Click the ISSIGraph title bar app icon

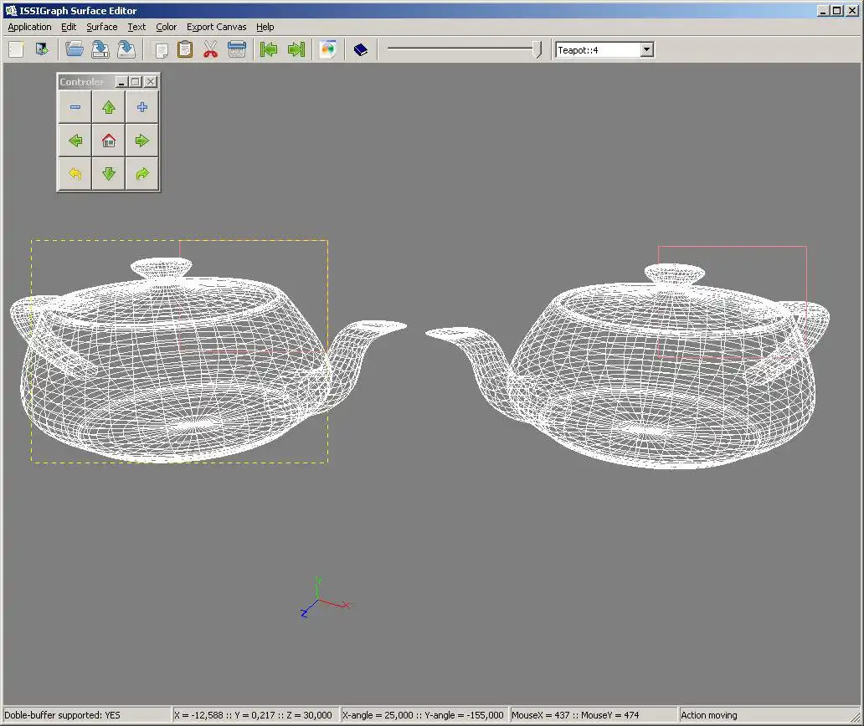[11, 11]
